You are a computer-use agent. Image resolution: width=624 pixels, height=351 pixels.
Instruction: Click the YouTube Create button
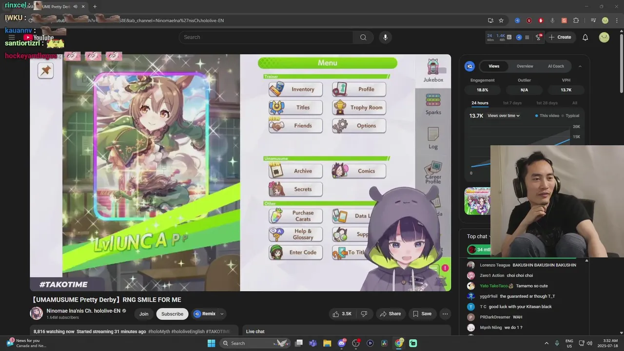560,37
